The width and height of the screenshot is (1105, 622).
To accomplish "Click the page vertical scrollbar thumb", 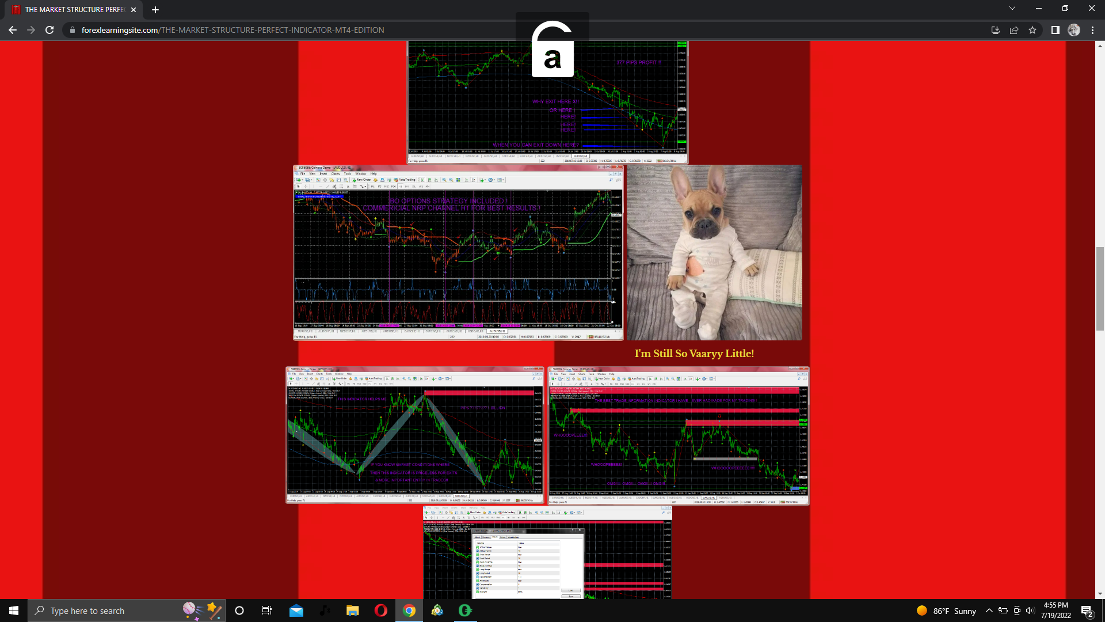I will tap(1100, 288).
